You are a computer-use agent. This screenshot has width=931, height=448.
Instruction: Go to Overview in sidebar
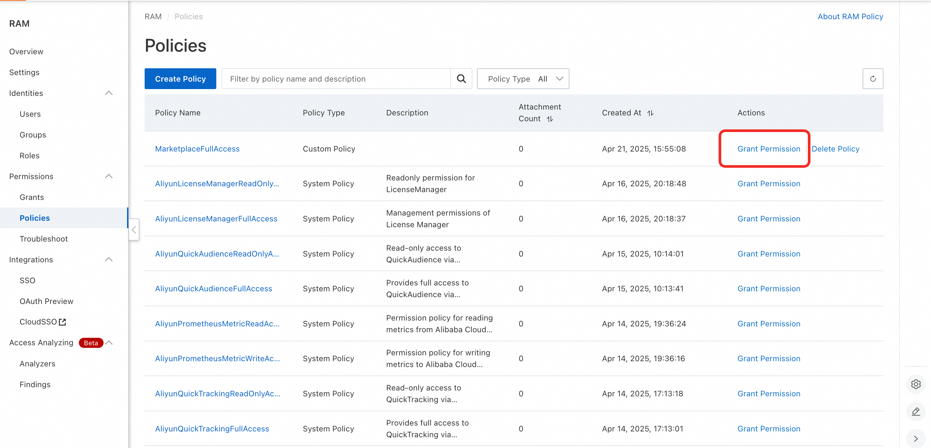pyautogui.click(x=26, y=52)
